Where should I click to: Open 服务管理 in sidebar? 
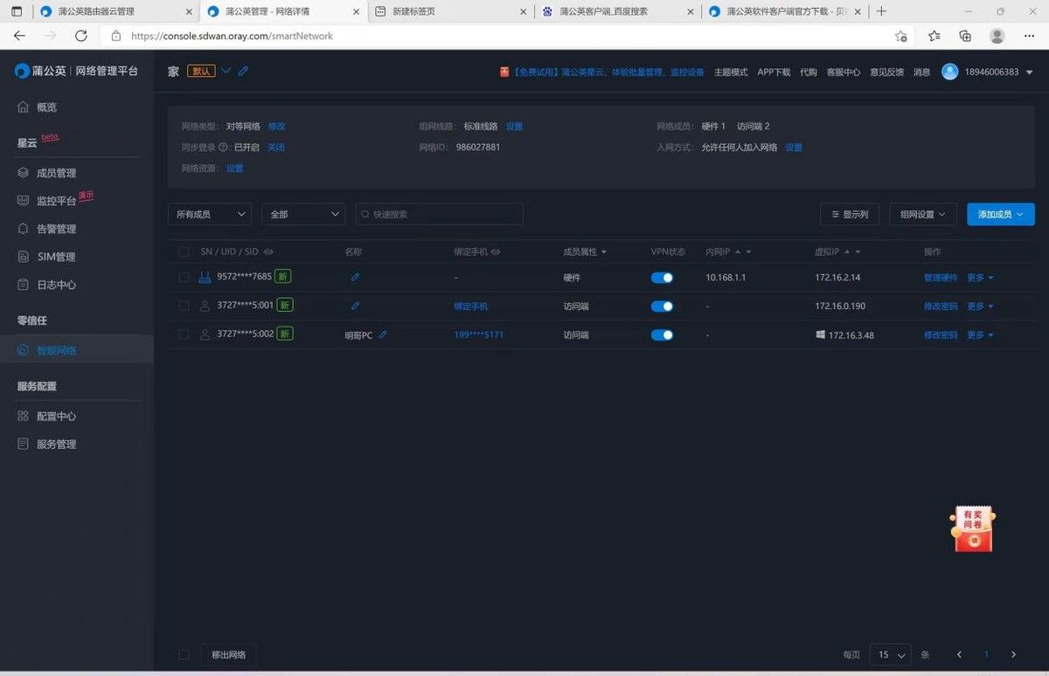[x=47, y=445]
